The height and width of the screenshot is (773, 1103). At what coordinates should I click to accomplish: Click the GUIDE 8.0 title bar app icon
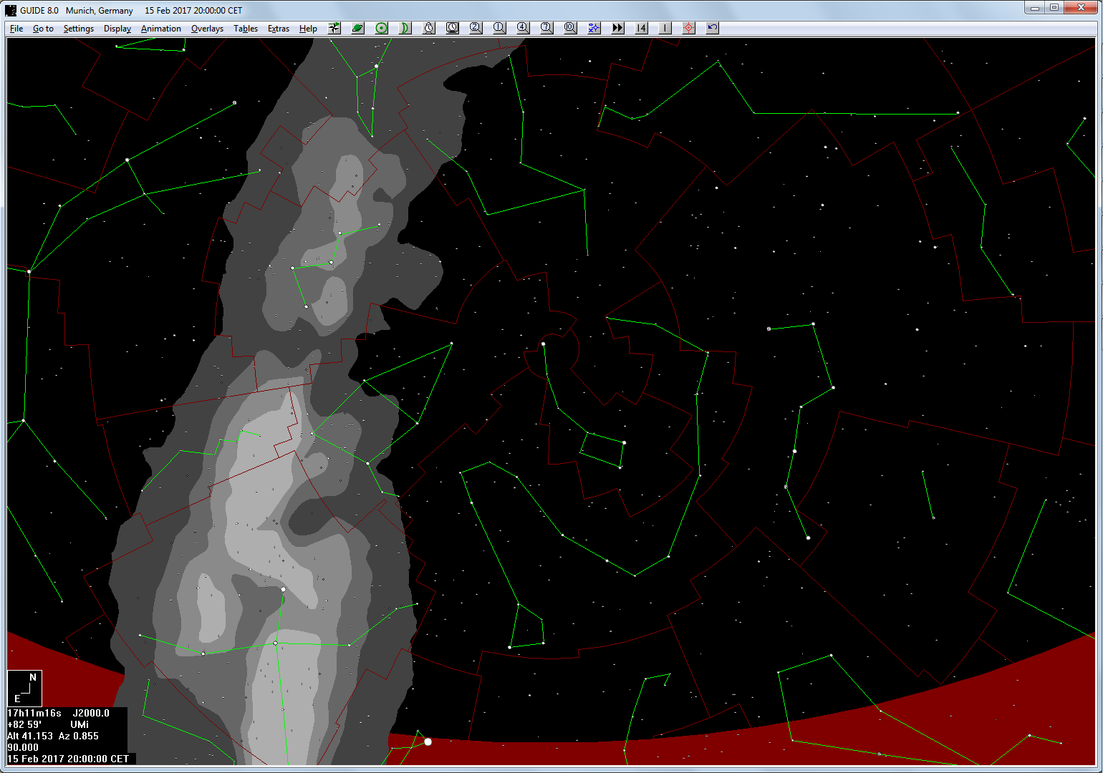pyautogui.click(x=11, y=10)
